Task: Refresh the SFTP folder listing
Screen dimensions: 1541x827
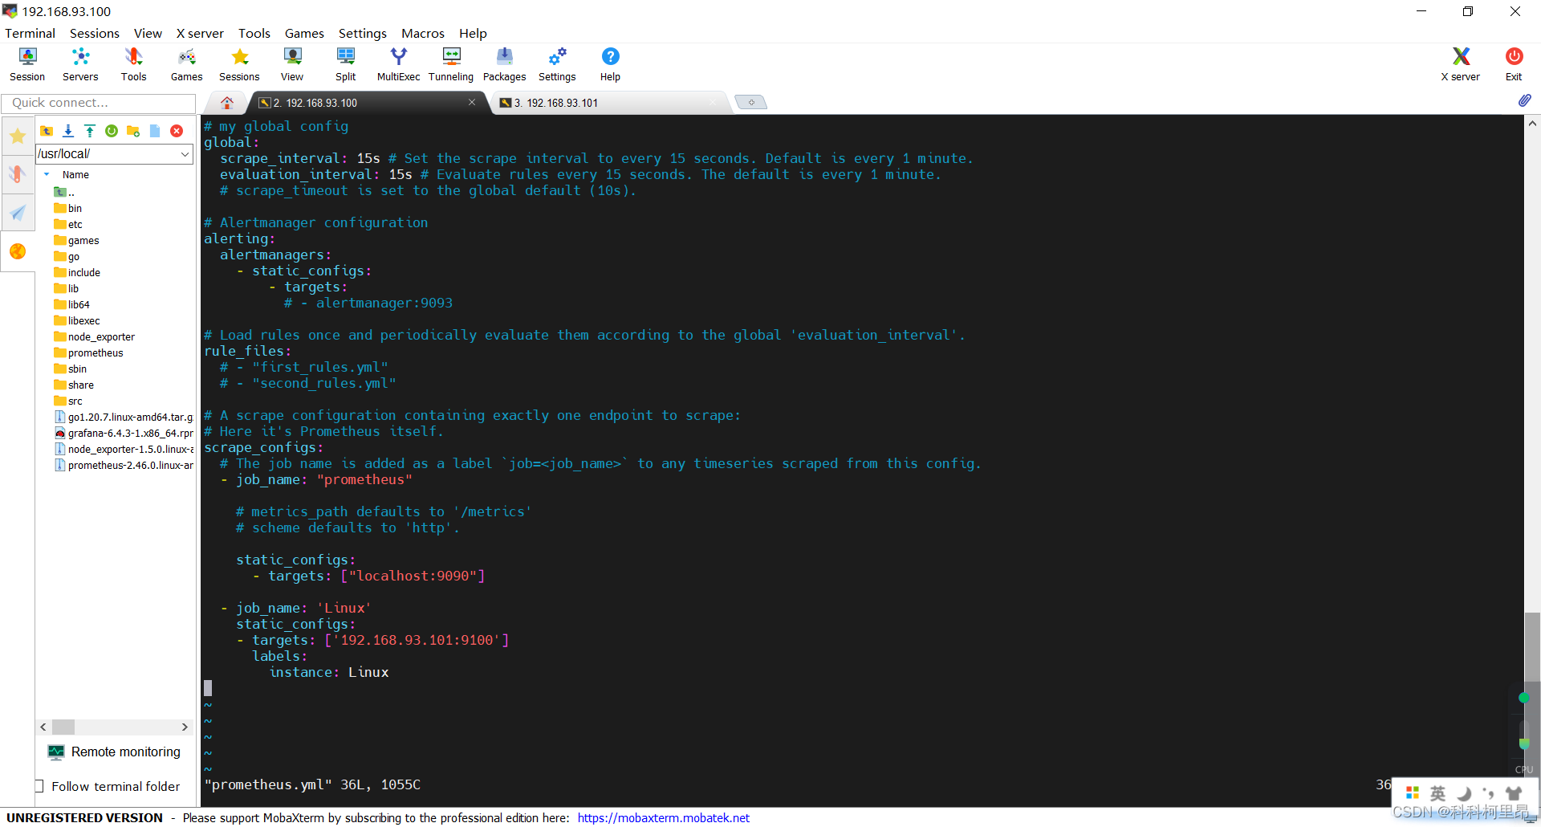Action: point(112,131)
